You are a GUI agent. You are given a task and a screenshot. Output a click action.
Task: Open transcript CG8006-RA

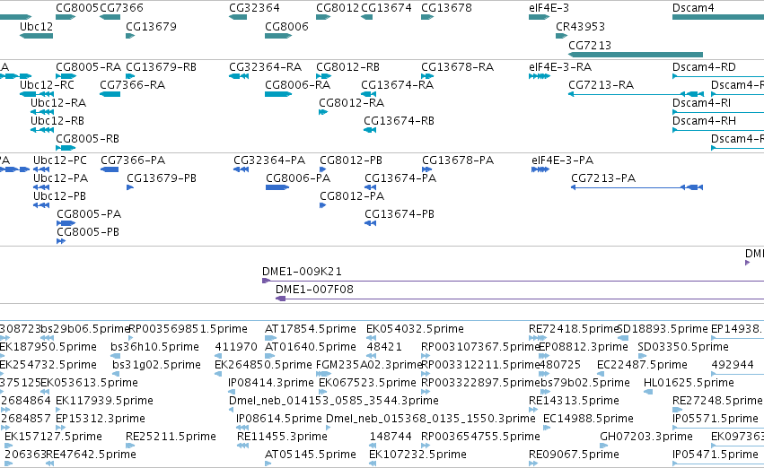[278, 94]
